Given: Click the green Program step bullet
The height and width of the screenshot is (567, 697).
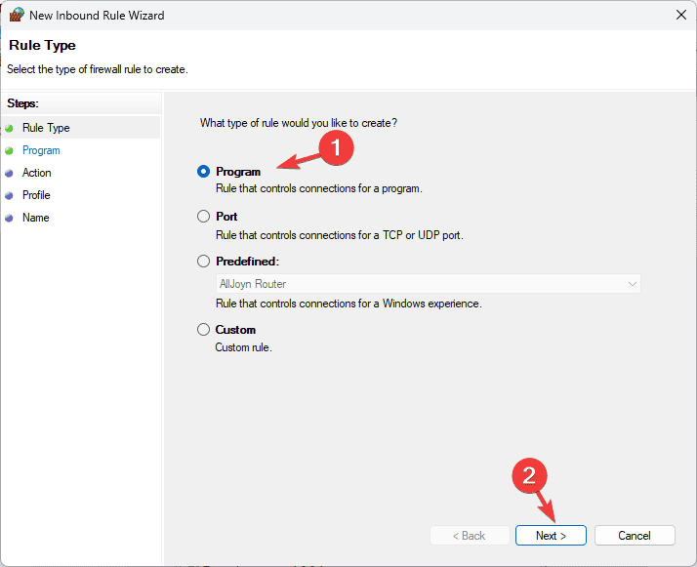Looking at the screenshot, I should (10, 150).
